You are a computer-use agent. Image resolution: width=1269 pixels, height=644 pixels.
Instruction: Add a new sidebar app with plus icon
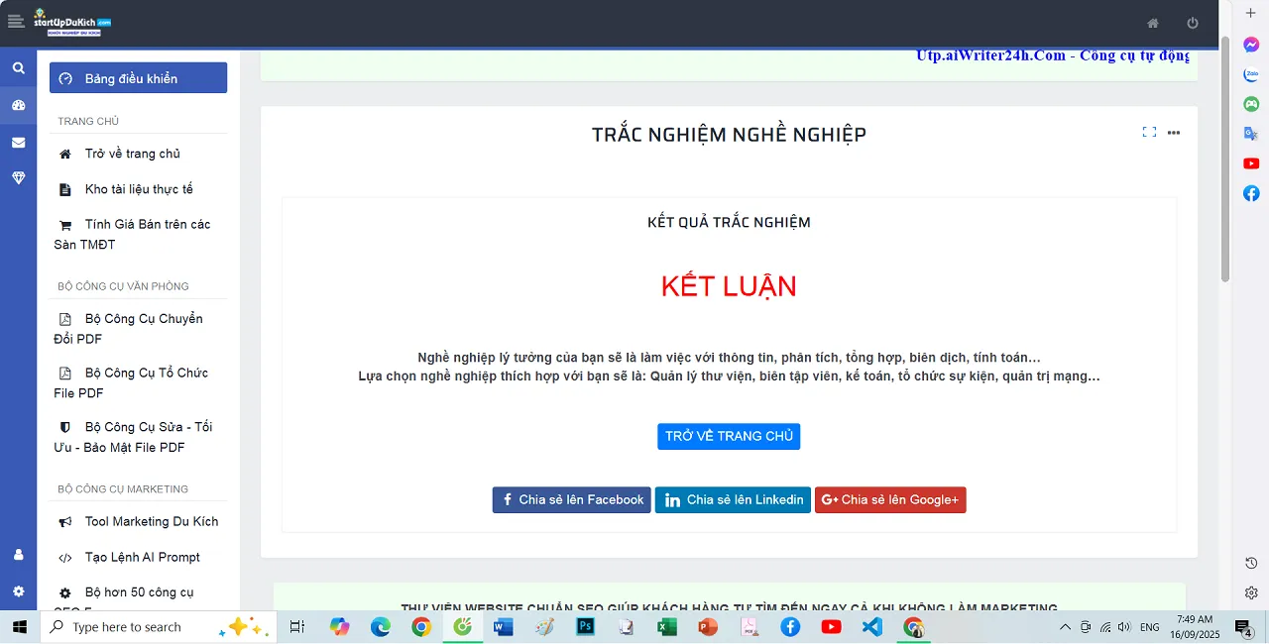click(1251, 13)
